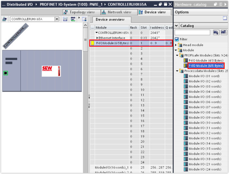Screen dimensions: 229x174
Task: Click the green Ethernet port on device
Action: [x=5, y=73]
